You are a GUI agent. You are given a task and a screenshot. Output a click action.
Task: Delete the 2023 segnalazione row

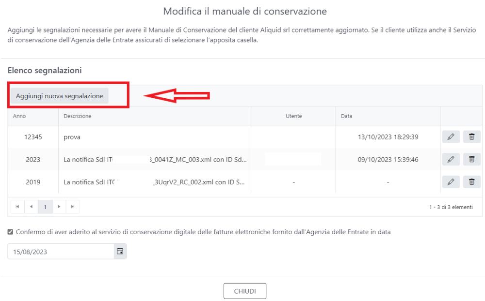point(471,159)
